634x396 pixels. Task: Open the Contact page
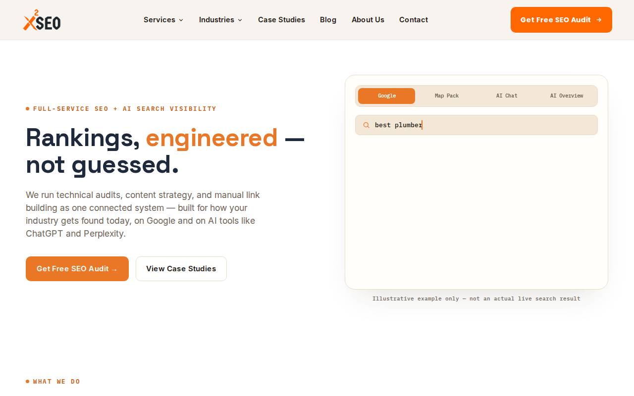point(414,20)
